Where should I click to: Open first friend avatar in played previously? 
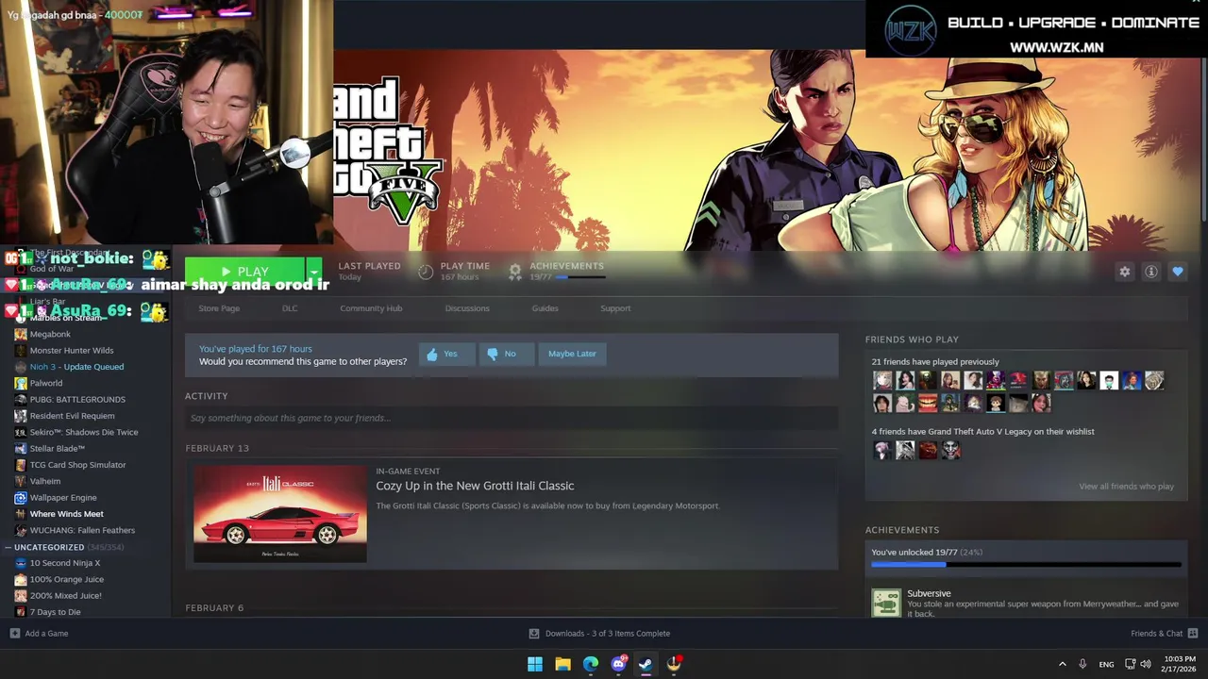(882, 380)
